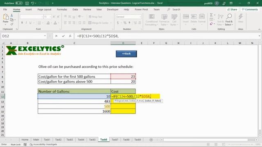
Task: Click the Fill Color bucket icon
Action: (48, 23)
